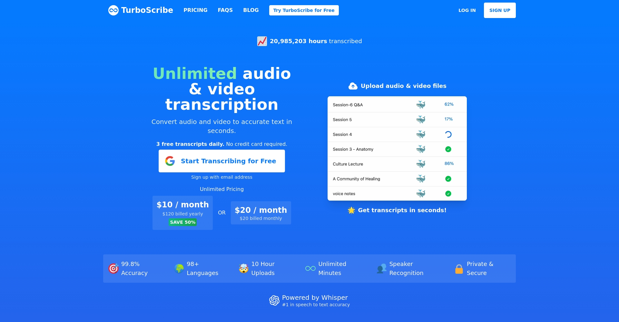619x322 pixels.
Task: Click the whale icon in Culture Lecture row
Action: 421,164
